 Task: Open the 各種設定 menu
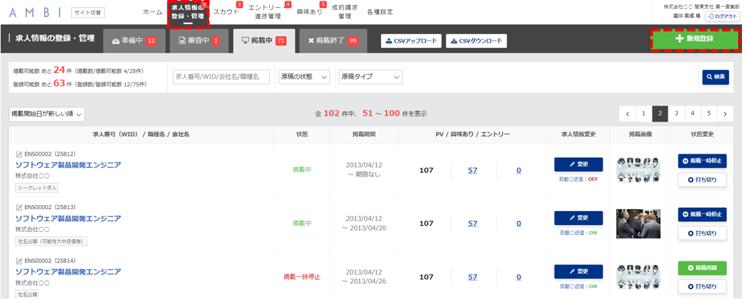coord(380,12)
